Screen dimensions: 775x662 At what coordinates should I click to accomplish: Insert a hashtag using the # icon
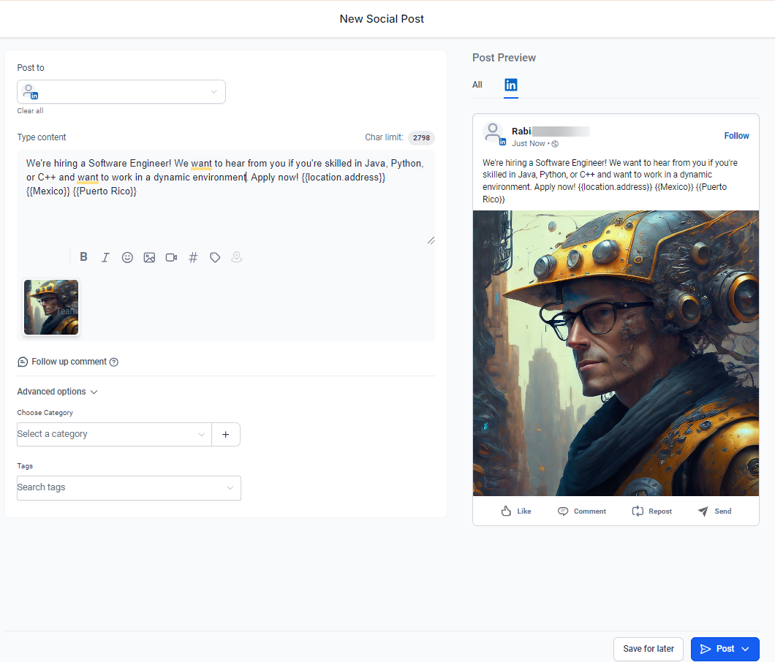pos(193,257)
